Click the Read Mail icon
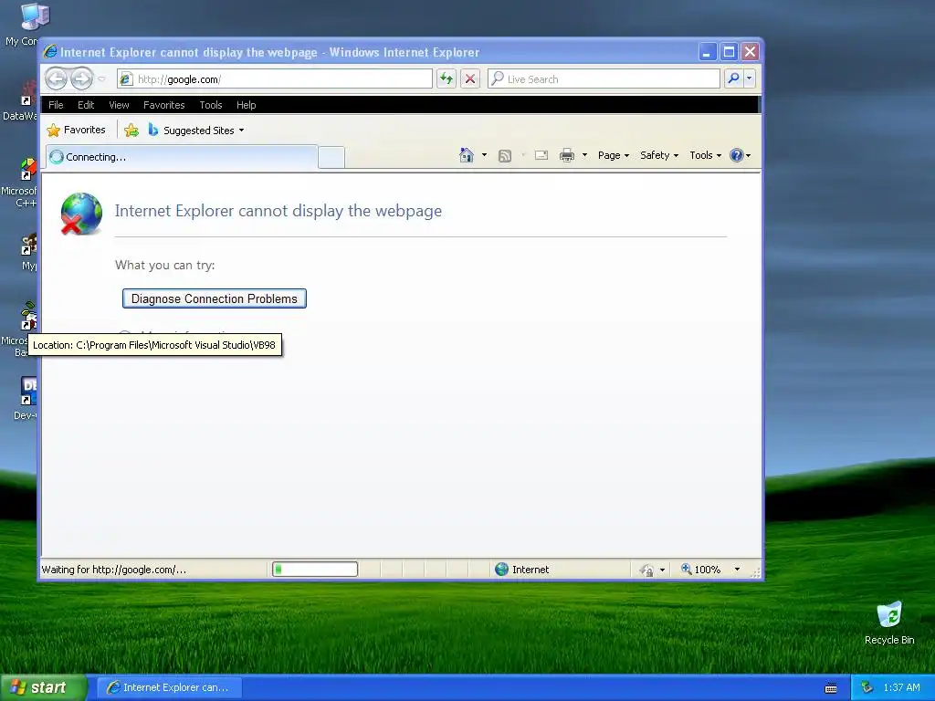935x701 pixels. coord(541,155)
